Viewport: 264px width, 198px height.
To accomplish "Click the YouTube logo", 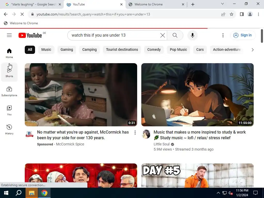I will click(x=30, y=35).
